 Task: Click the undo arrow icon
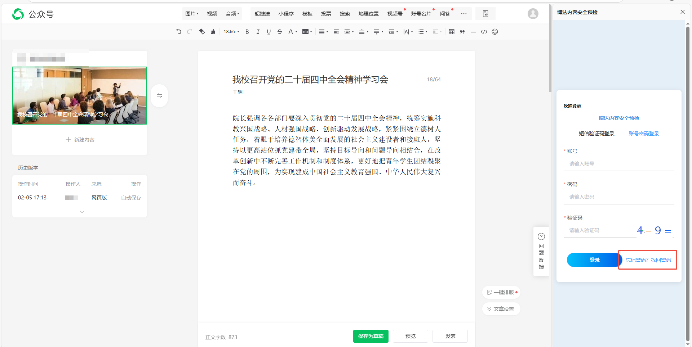(x=179, y=32)
